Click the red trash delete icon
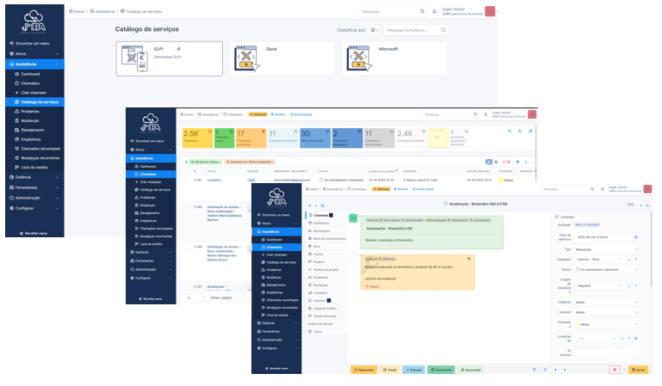Viewport: 662px width, 386px height. (x=616, y=370)
